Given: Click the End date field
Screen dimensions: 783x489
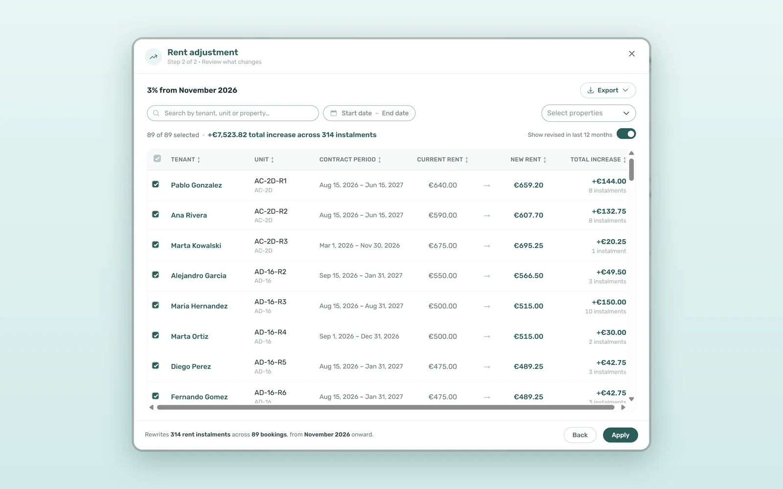Looking at the screenshot, I should pos(395,113).
